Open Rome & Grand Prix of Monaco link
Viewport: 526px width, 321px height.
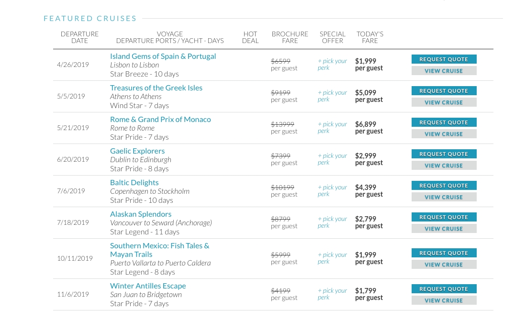160,120
